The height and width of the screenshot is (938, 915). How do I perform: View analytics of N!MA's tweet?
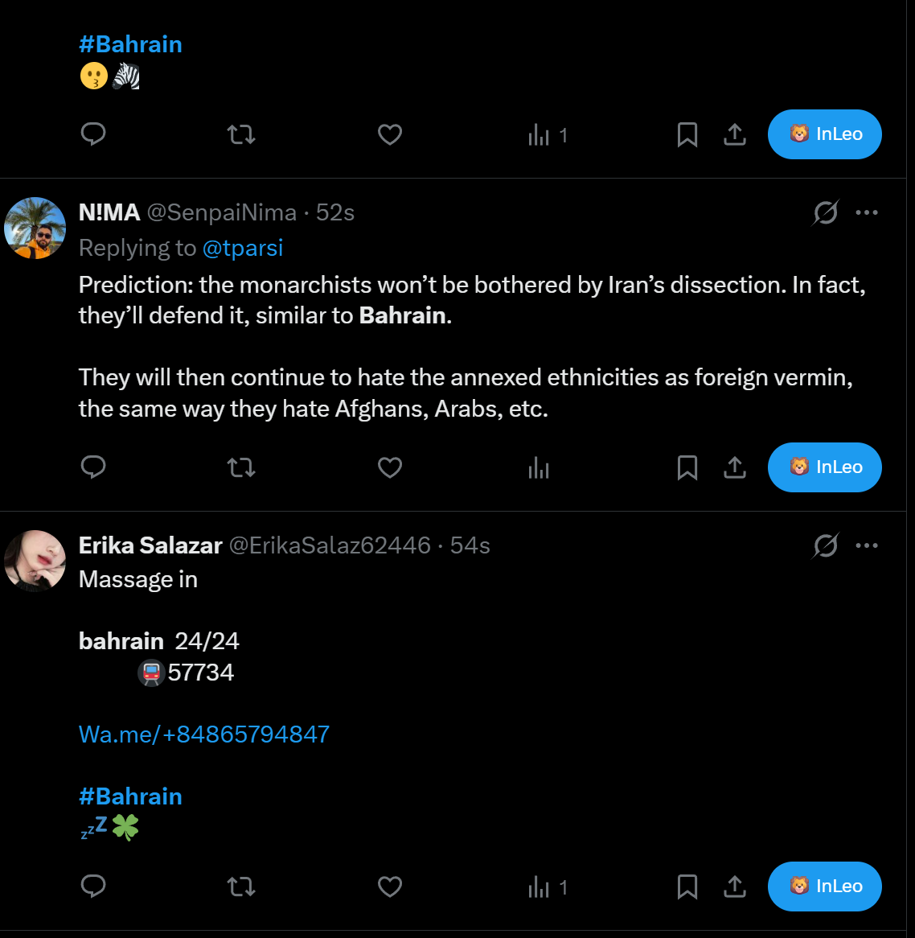point(539,467)
